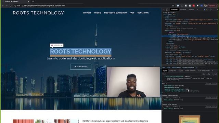Click the webcam video overlay
Viewport: 219px width, 123px height.
tap(133, 82)
